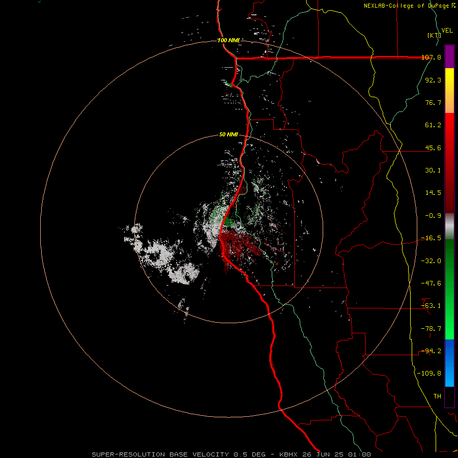Select the 61.2 legend value
The image size is (458, 458).
coord(433,125)
